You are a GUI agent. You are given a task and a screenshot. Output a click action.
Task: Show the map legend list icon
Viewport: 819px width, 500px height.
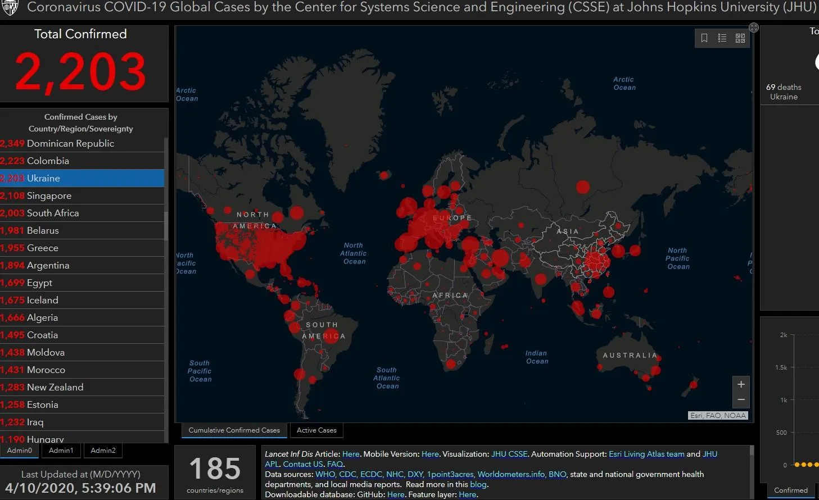coord(722,38)
